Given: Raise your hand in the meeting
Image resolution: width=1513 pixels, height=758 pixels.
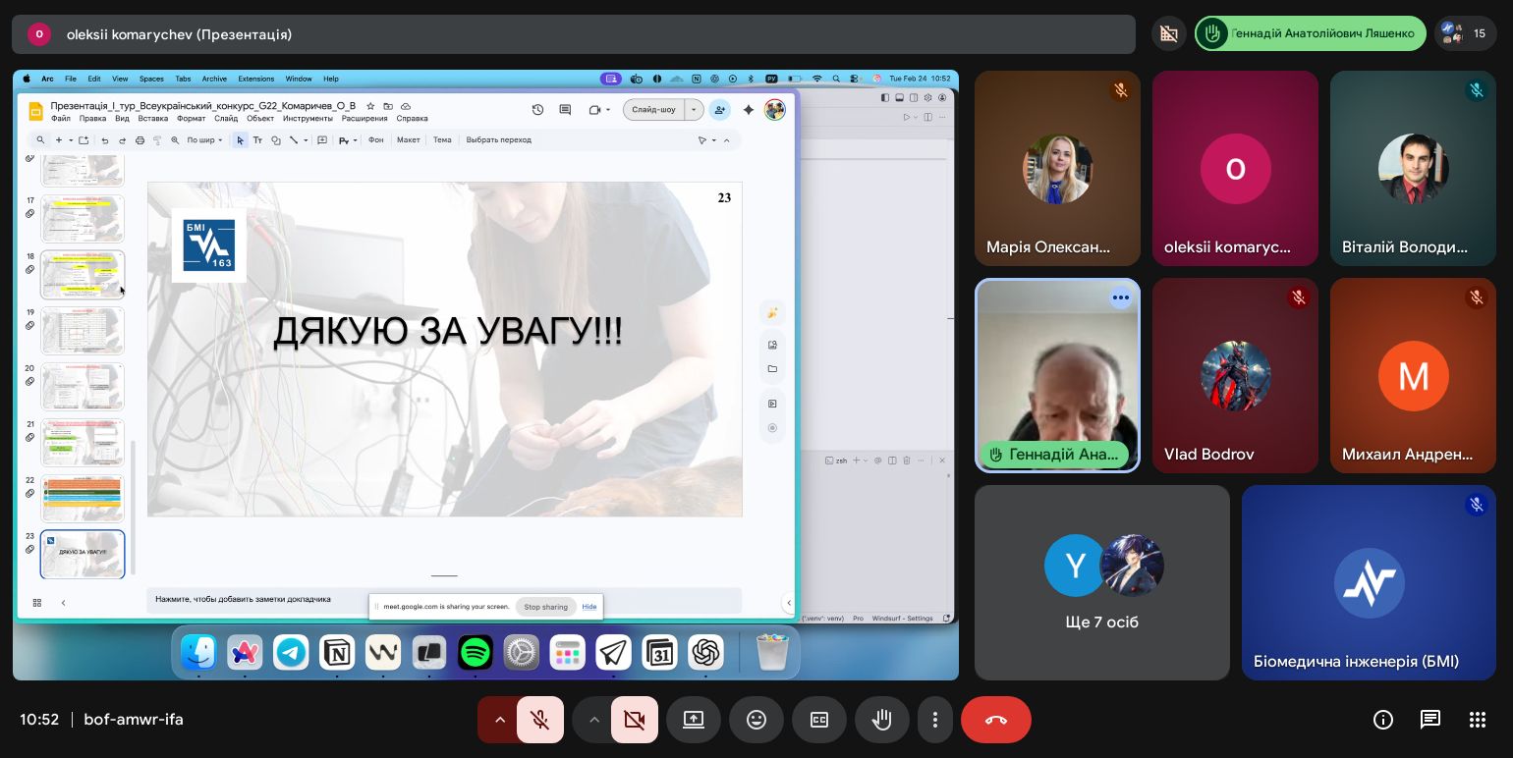Looking at the screenshot, I should pos(881,720).
